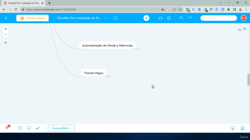Go back using MindMeister left chevron
The width and height of the screenshot is (250, 140).
pos(6,18)
